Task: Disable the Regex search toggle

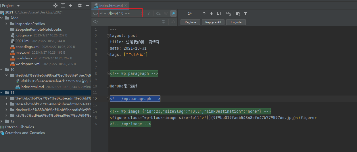Action: 173,13
